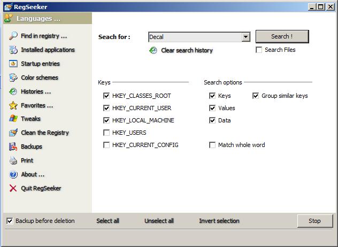Enable HKEY_USERS checkbox
Image resolution: width=338 pixels, height=247 pixels.
pos(106,133)
